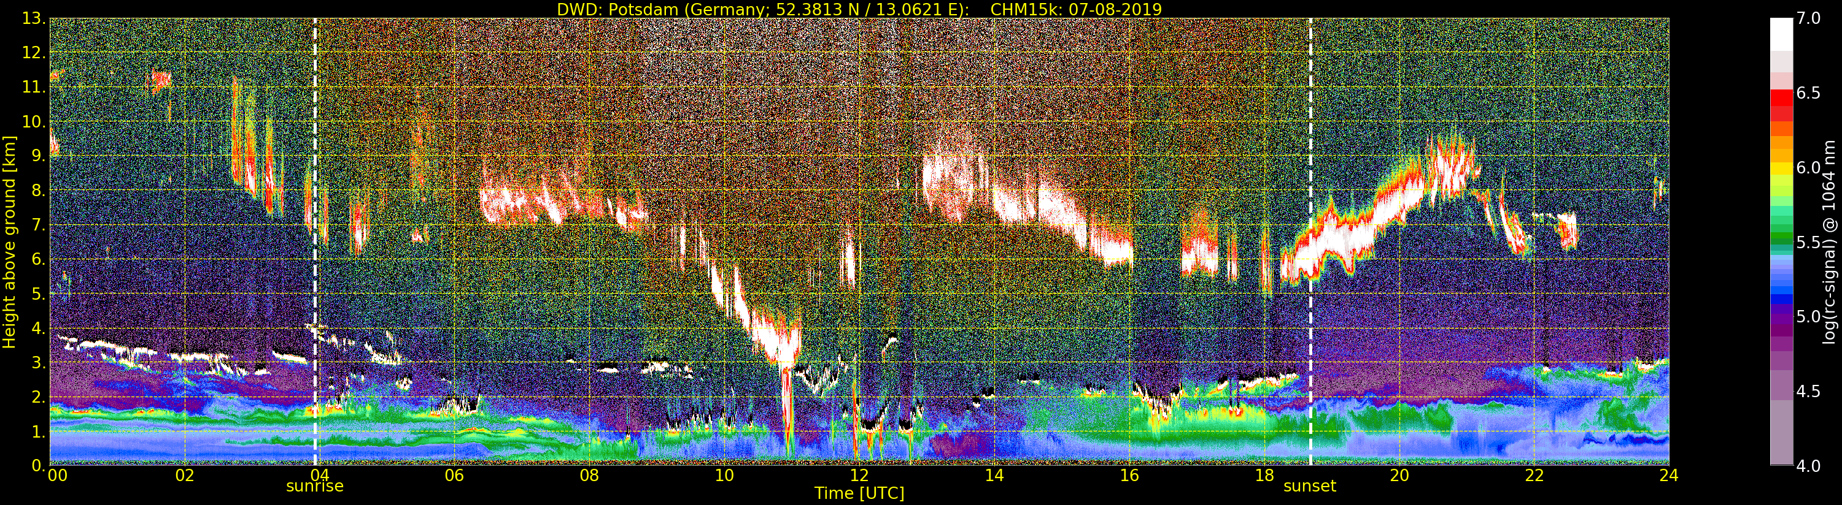Click the "5." height axis tick label
Image resolution: width=1842 pixels, height=505 pixels.
tap(39, 294)
